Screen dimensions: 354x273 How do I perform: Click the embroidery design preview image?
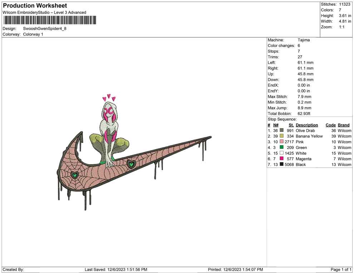tap(134, 152)
